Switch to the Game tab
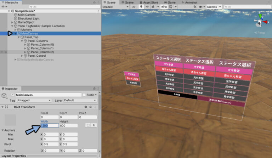Screen dimensions: 272x158 pyautogui.click(x=170, y=2)
